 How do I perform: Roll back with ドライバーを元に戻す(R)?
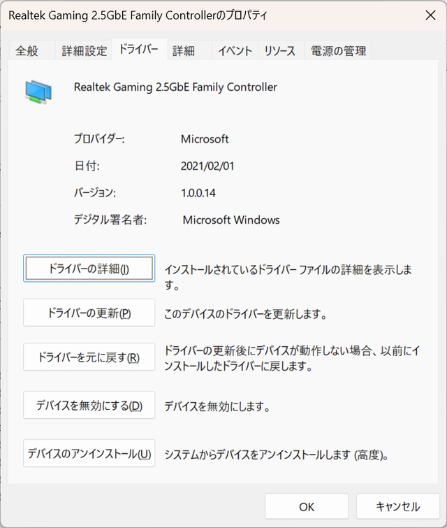point(89,357)
